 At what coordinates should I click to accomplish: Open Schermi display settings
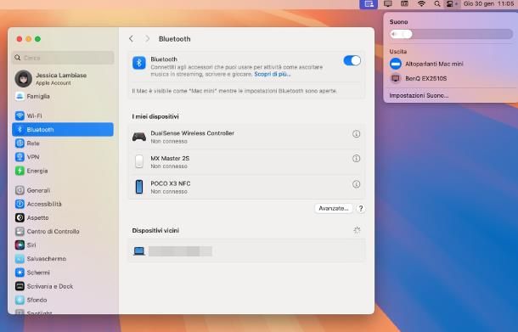(63, 273)
